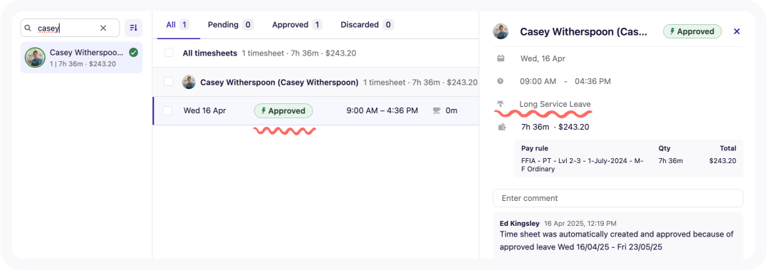This screenshot has width=767, height=270.
Task: Click the search magnifier icon
Action: [x=28, y=28]
